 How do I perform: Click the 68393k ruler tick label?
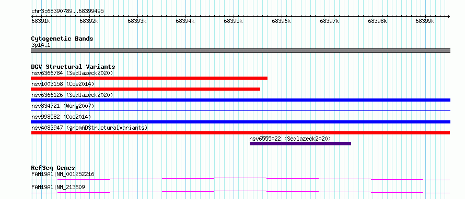[137, 21]
